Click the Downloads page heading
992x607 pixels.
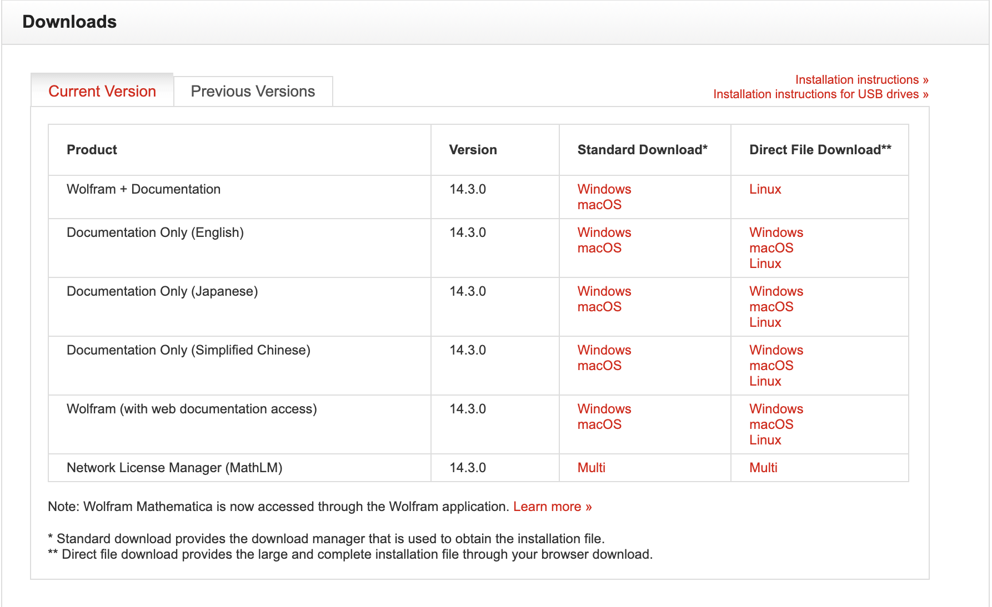coord(69,22)
